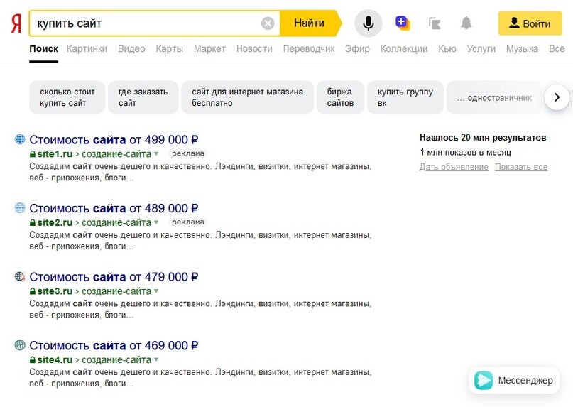Viewport: 573px width, 407px height.
Task: Click the site1.ru green URL
Action: (x=55, y=154)
